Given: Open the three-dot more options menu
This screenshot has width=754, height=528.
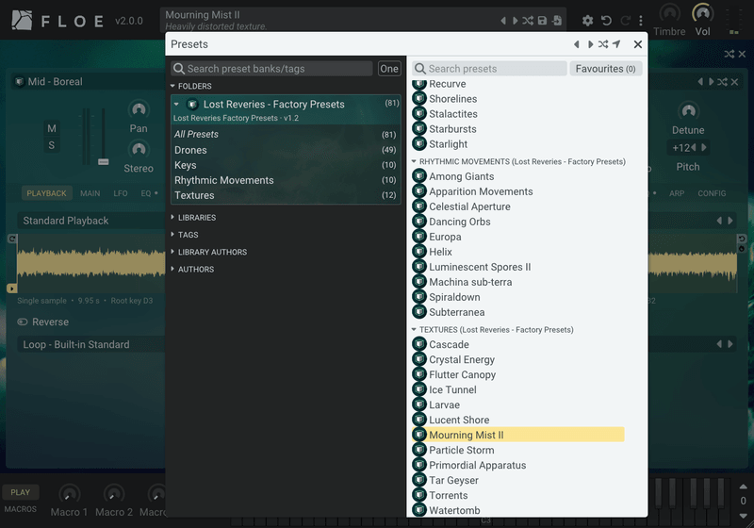Looking at the screenshot, I should (641, 21).
